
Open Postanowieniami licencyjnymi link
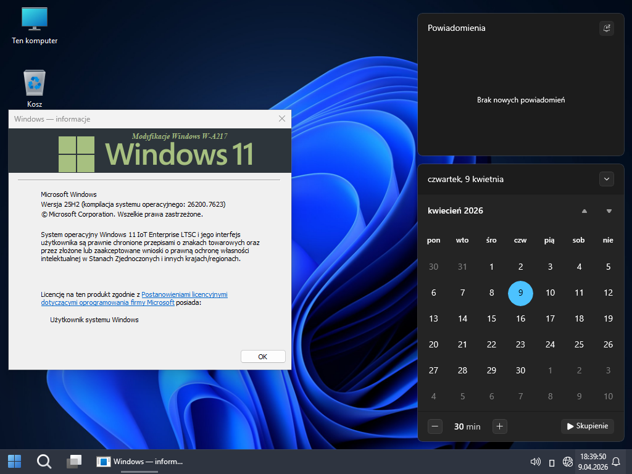coord(184,295)
